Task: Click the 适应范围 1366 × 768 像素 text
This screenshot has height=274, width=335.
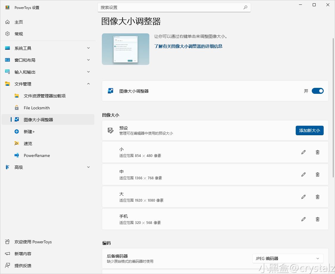Action: (x=141, y=178)
